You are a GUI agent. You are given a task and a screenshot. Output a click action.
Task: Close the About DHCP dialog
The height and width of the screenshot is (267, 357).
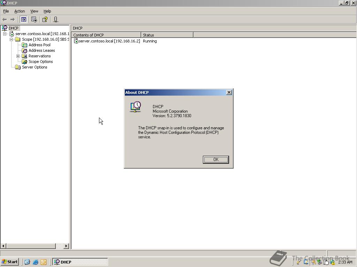pyautogui.click(x=229, y=92)
